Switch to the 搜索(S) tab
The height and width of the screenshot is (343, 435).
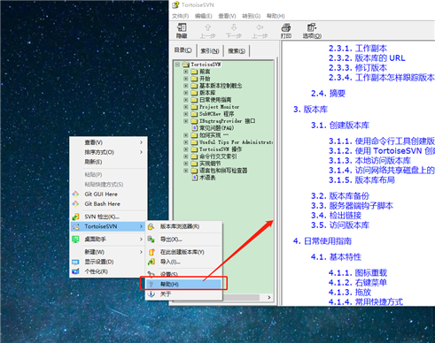click(x=237, y=51)
